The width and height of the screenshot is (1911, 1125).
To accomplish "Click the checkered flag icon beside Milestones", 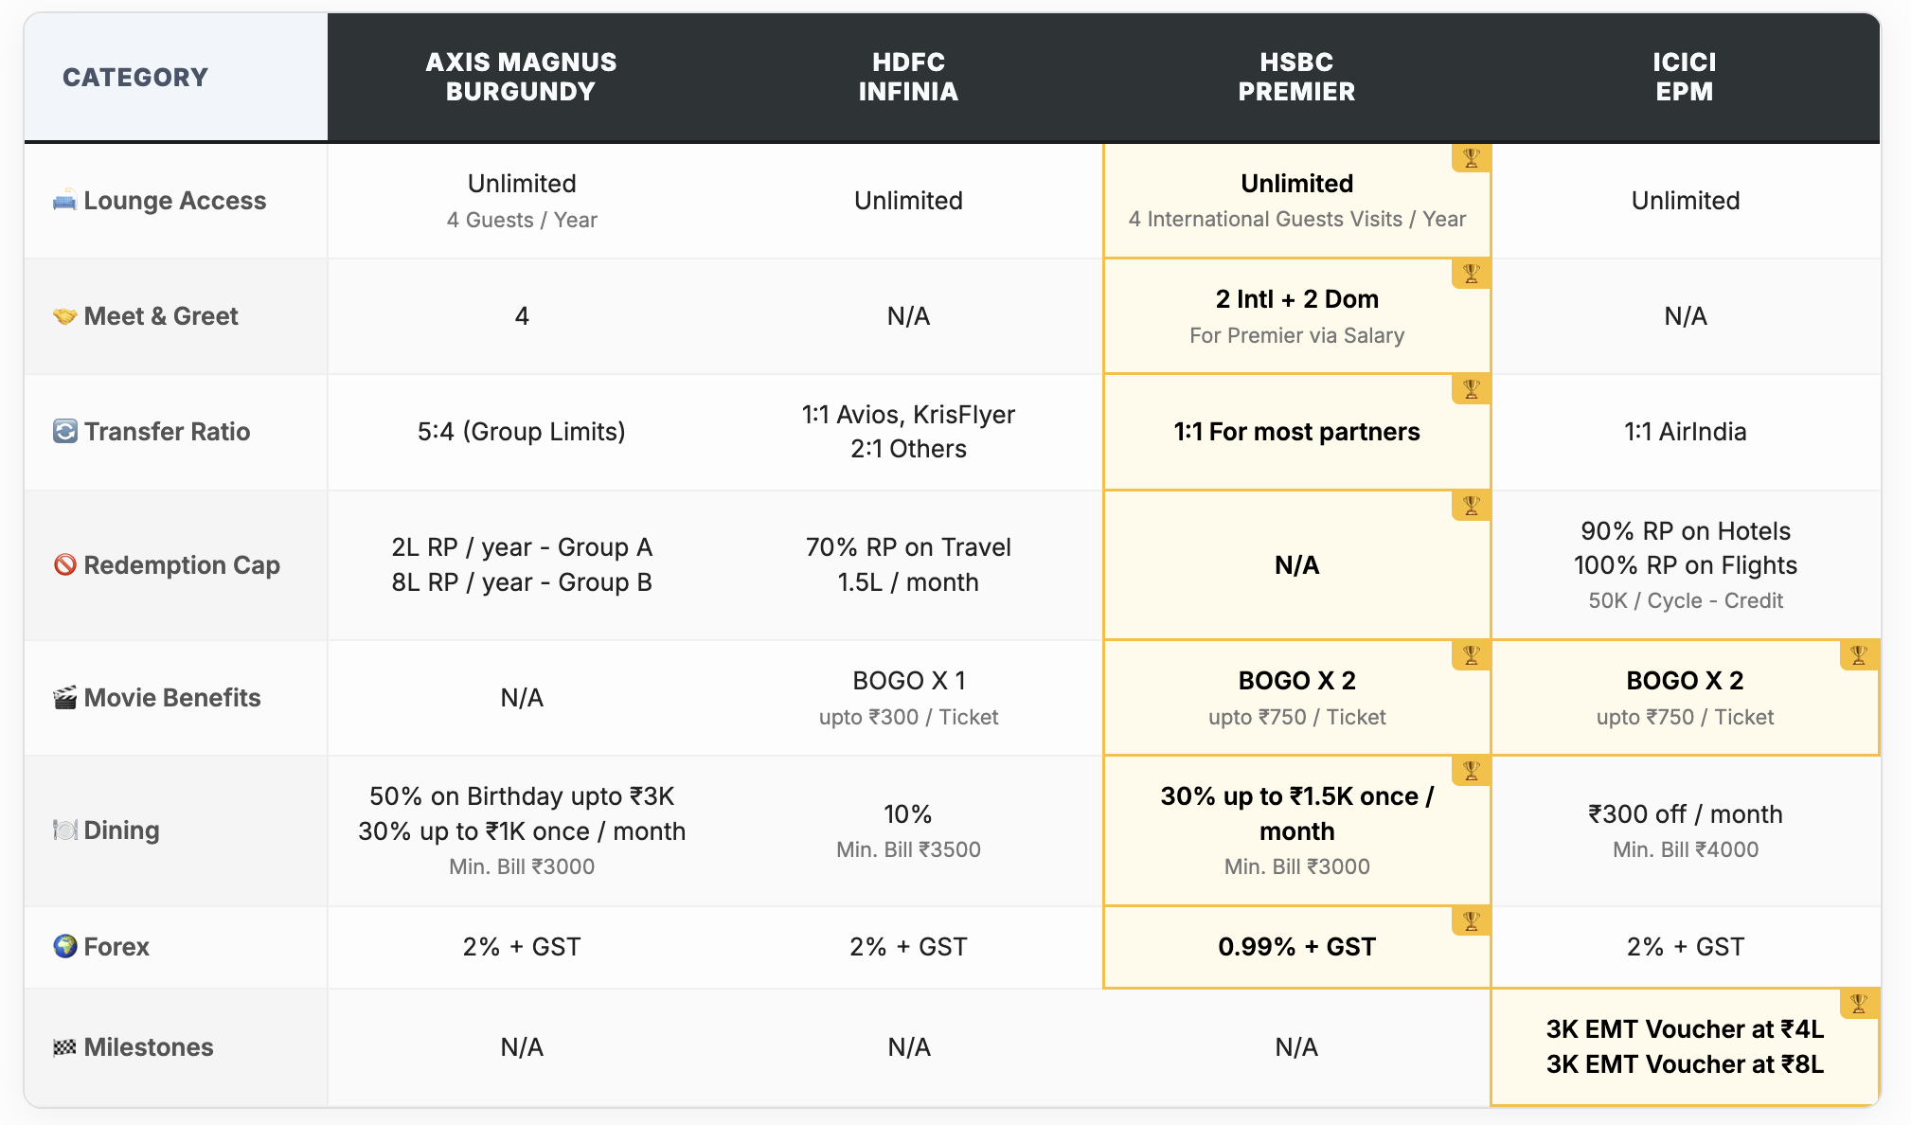I will [64, 1047].
